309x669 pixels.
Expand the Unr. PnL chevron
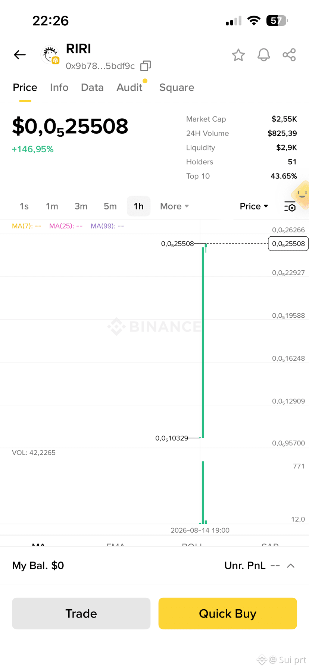(x=291, y=566)
